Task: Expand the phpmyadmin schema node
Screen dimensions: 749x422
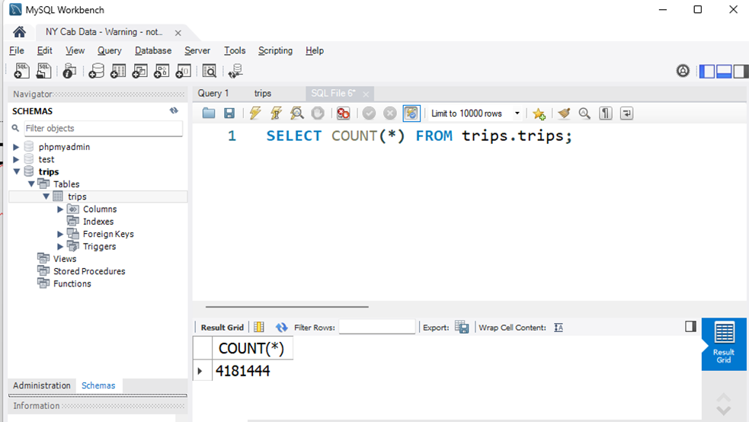Action: point(17,147)
